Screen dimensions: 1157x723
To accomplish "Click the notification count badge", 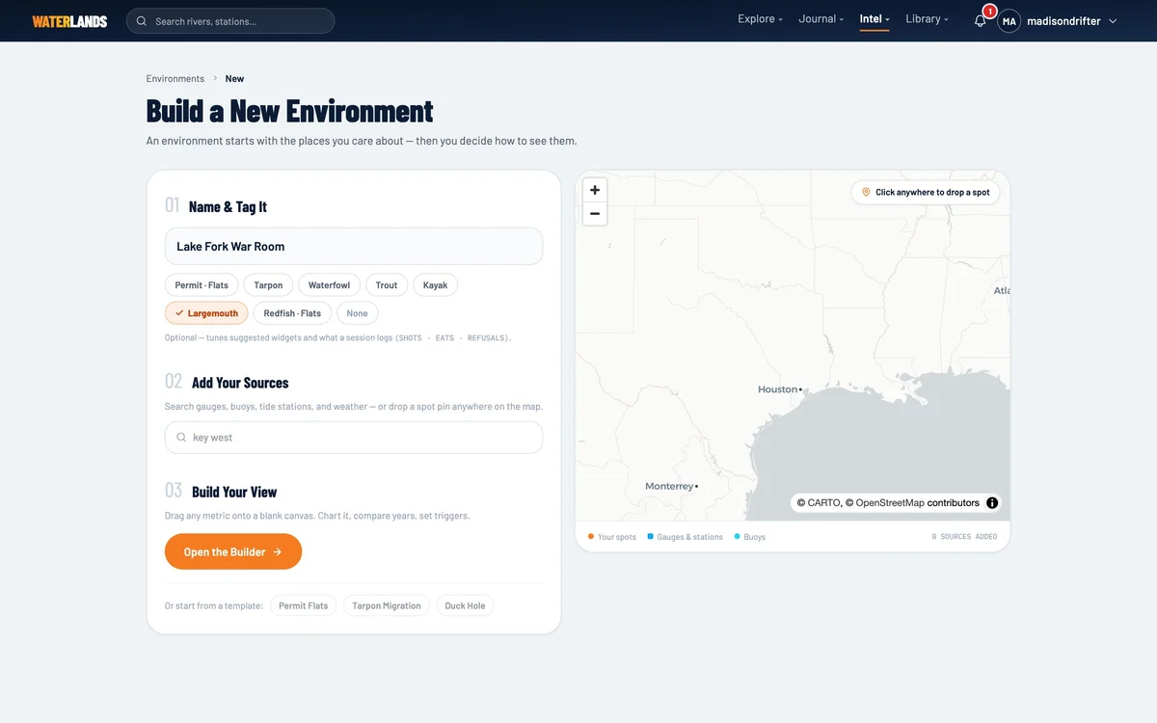I will [x=989, y=12].
